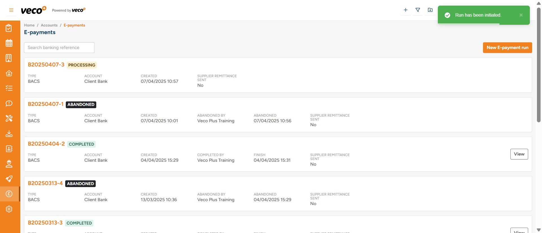Viewport: 542px width, 233px height.
Task: Dismiss the 'Run has been initiated' notification
Action: coord(521,15)
